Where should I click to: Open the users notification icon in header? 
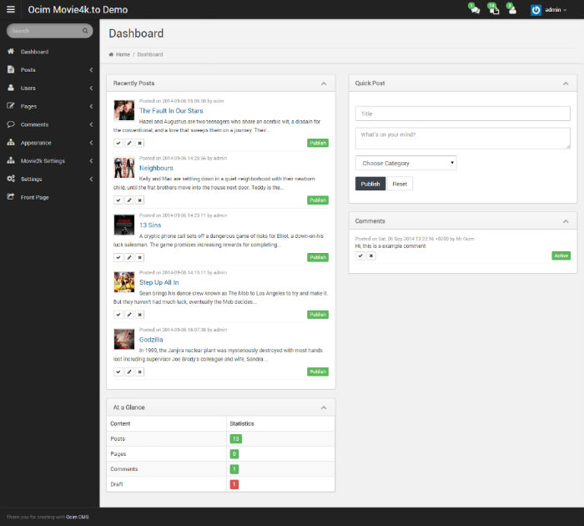click(511, 9)
